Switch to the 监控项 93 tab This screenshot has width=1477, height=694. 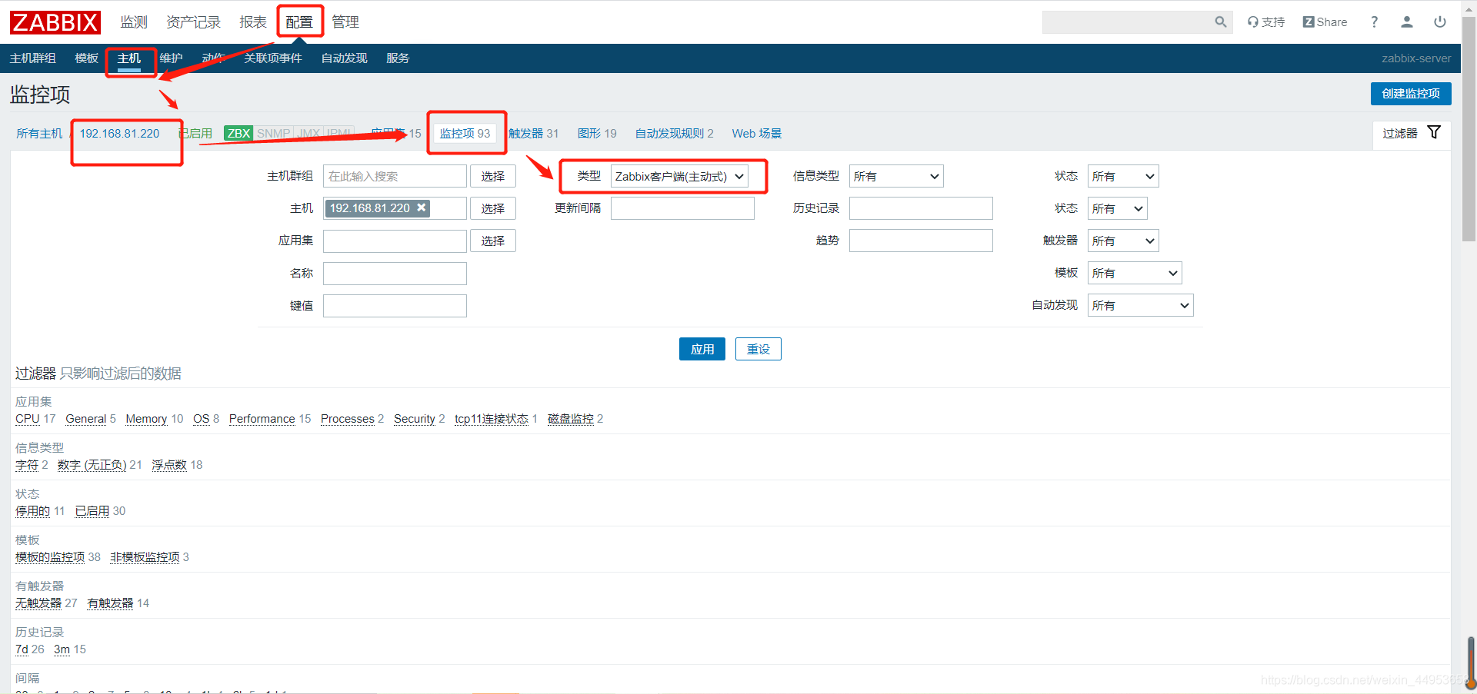click(x=465, y=133)
